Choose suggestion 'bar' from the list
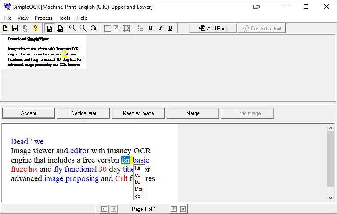The width and height of the screenshot is (337, 214). pos(138,182)
